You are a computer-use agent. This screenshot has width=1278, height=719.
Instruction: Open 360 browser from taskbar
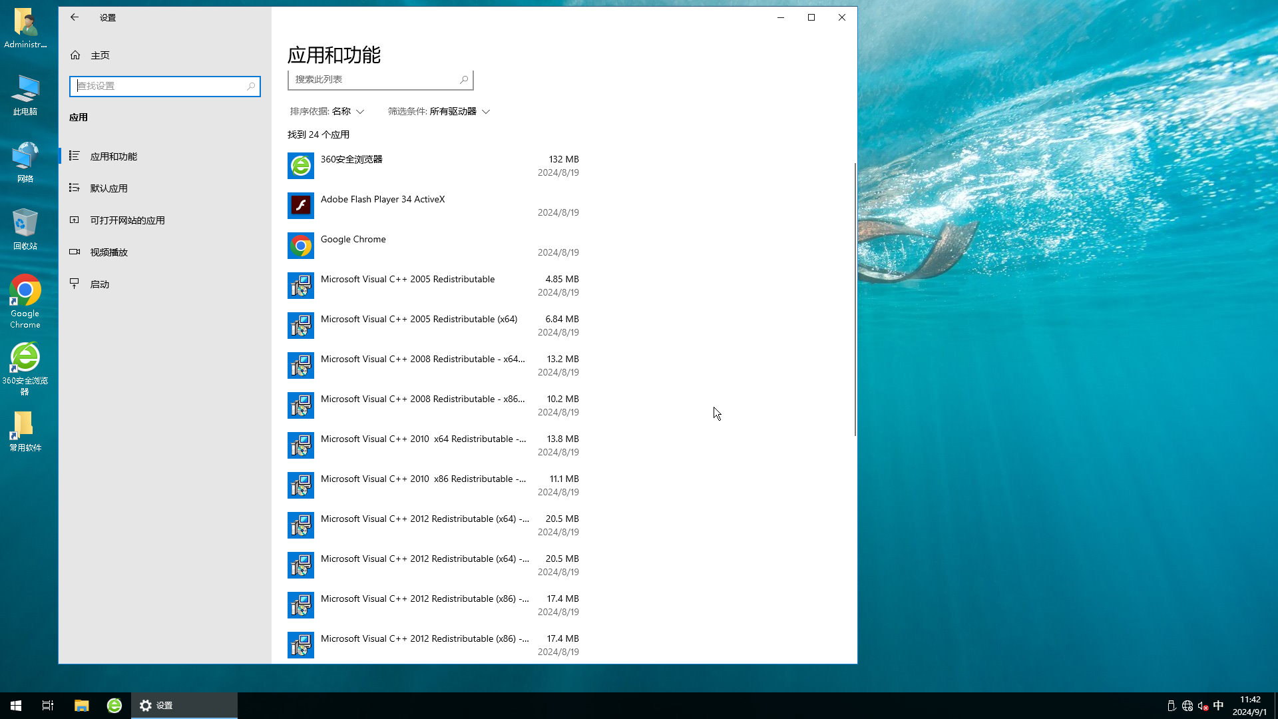click(x=114, y=706)
